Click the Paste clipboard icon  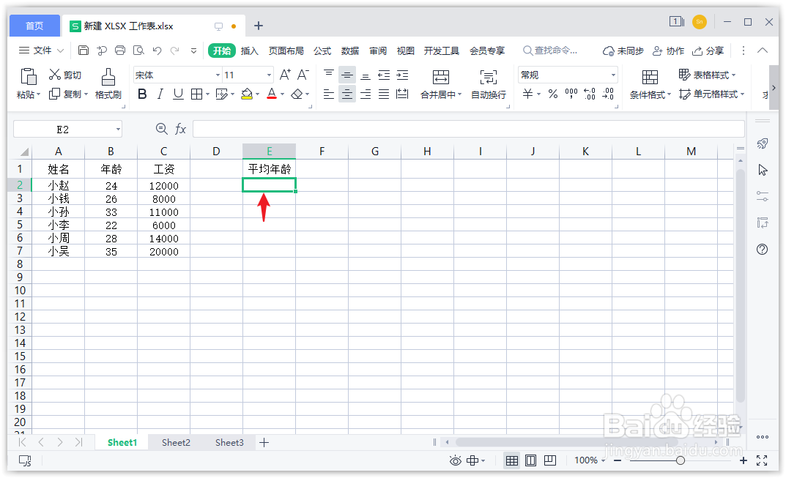click(28, 77)
